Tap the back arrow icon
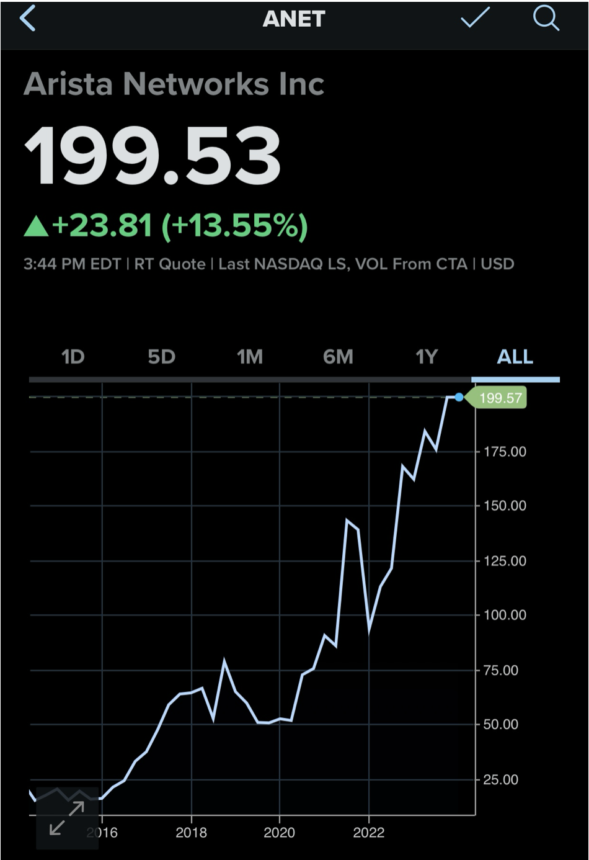Image resolution: width=589 pixels, height=860 pixels. pyautogui.click(x=28, y=19)
